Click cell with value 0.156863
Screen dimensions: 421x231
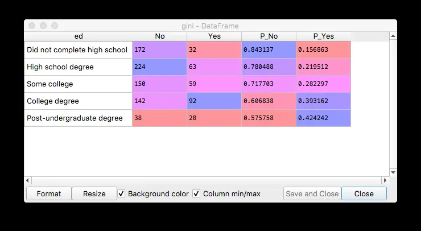click(324, 49)
